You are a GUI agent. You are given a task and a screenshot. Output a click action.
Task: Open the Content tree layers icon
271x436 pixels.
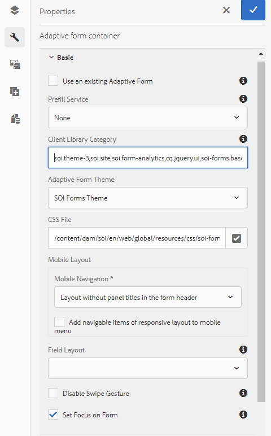pos(15,10)
